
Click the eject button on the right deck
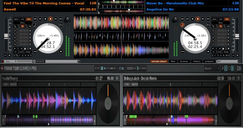pyautogui.click(x=208, y=52)
